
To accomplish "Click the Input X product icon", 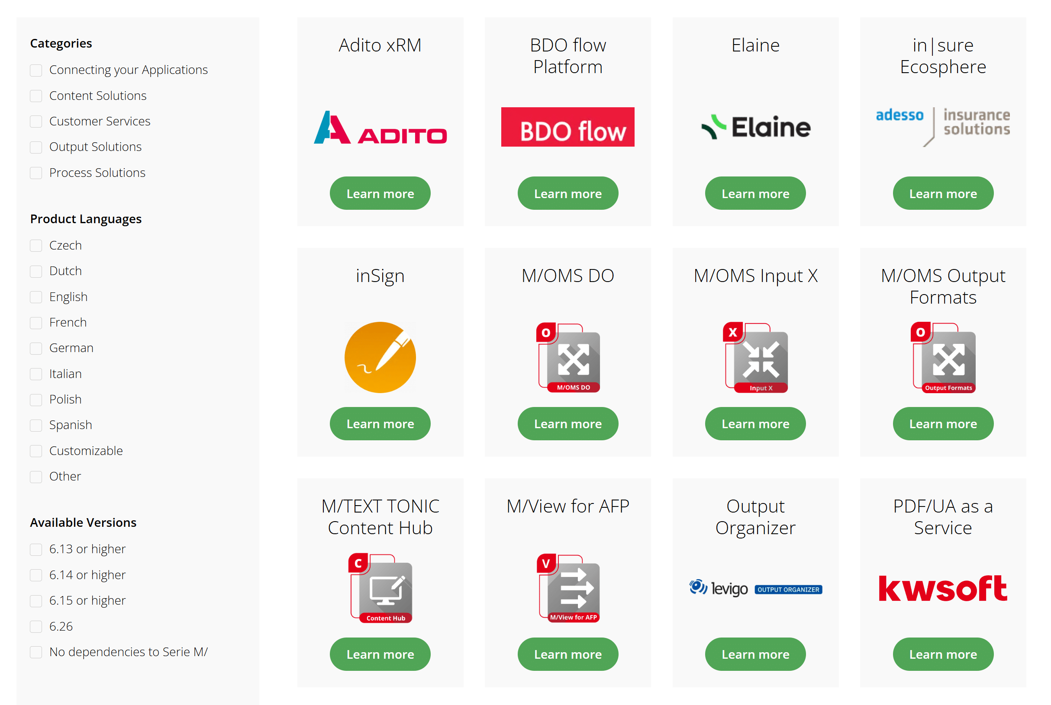I will pos(755,357).
